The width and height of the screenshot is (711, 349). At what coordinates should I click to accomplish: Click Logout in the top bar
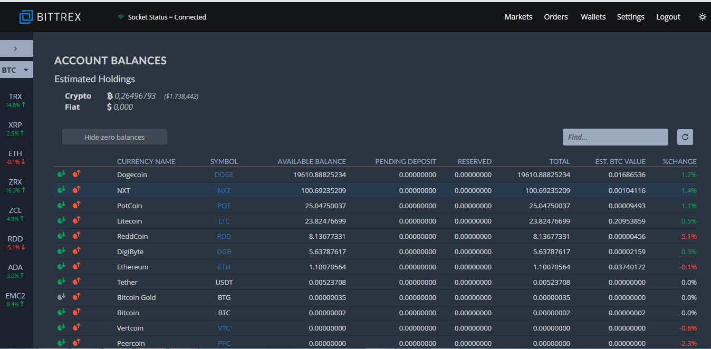coord(668,17)
